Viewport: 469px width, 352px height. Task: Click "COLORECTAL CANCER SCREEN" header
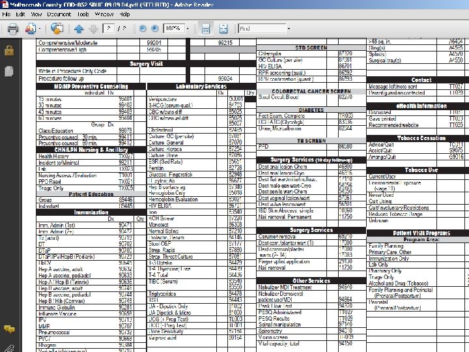(x=311, y=91)
